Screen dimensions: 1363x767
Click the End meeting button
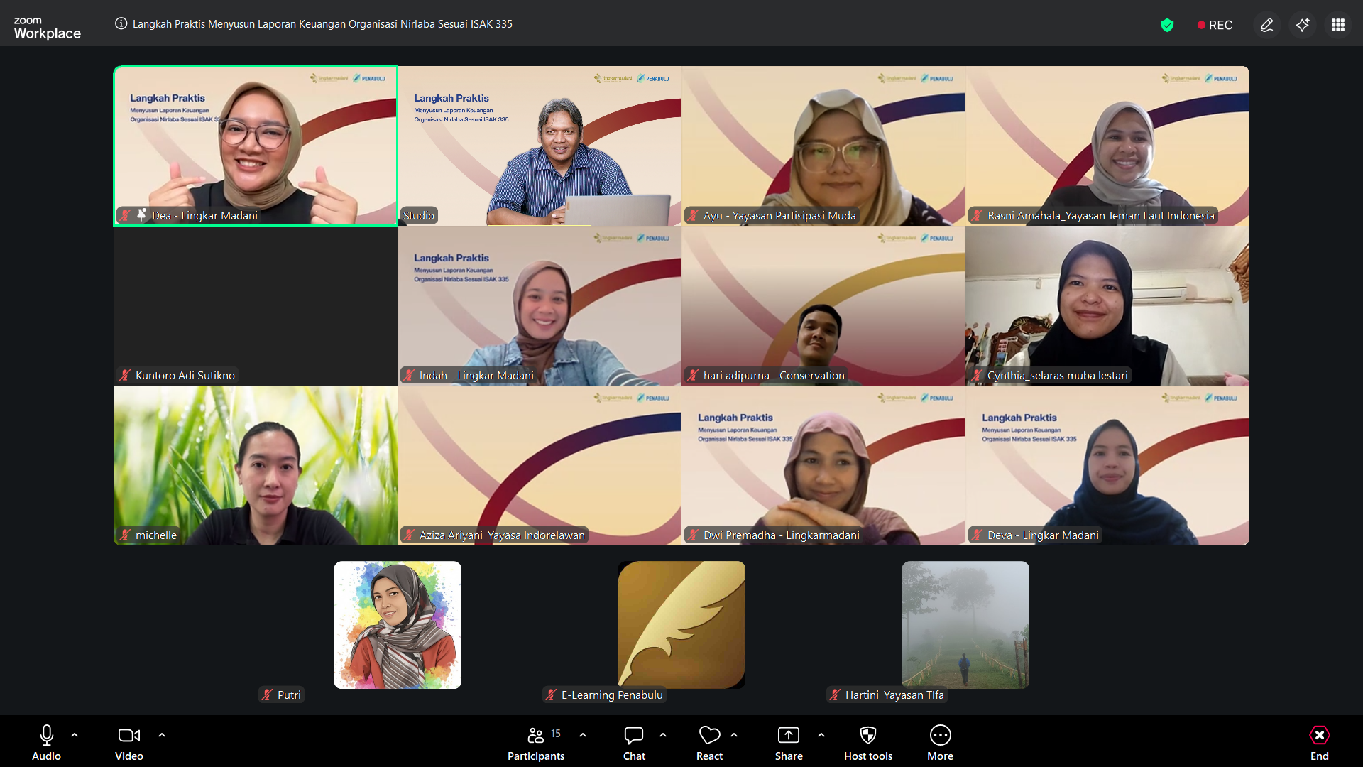(x=1320, y=742)
